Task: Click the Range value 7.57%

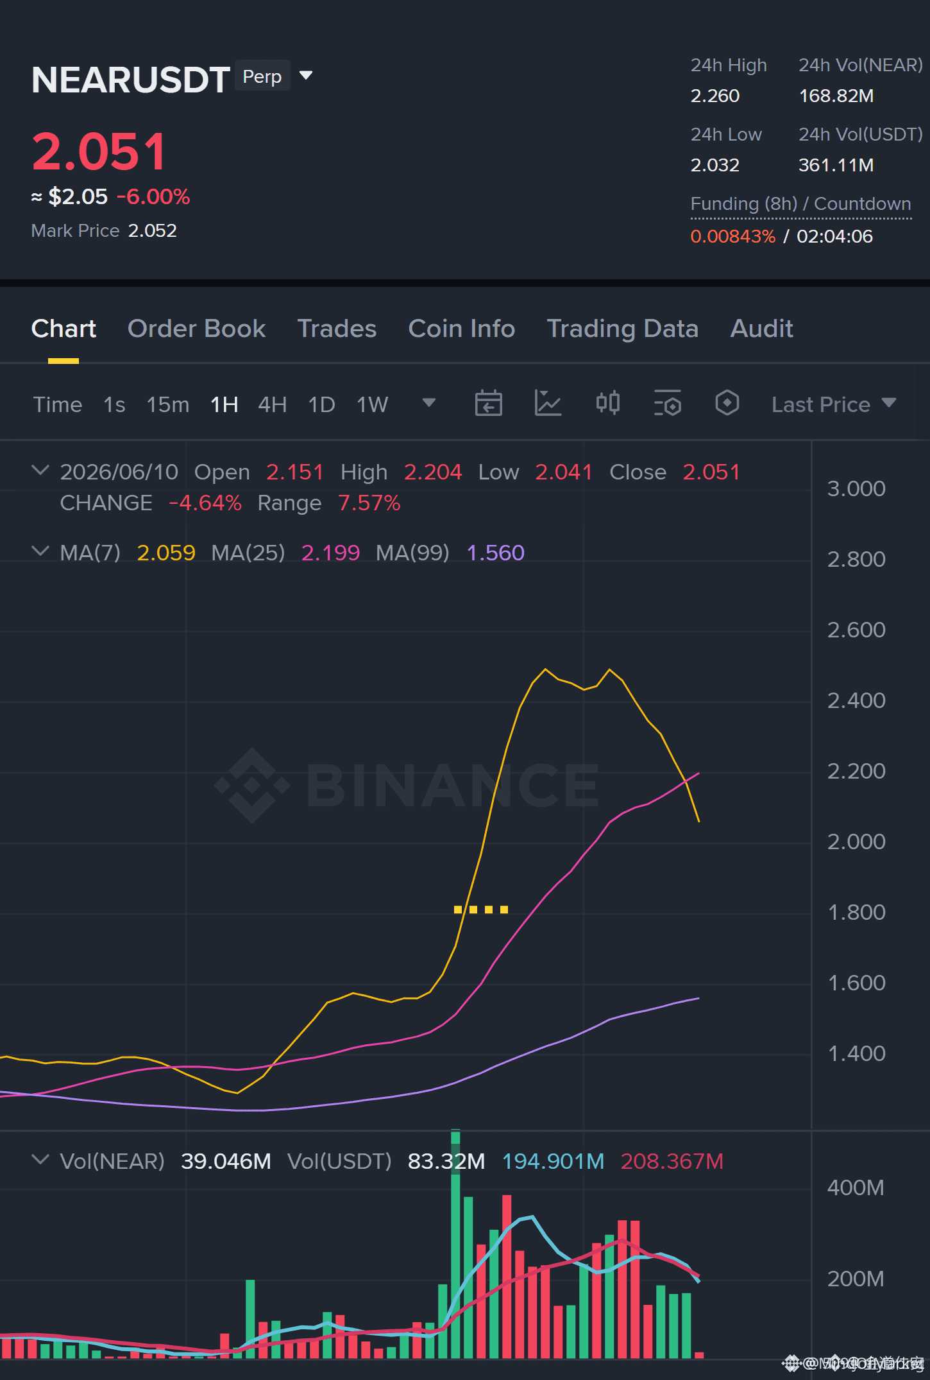Action: [x=369, y=503]
